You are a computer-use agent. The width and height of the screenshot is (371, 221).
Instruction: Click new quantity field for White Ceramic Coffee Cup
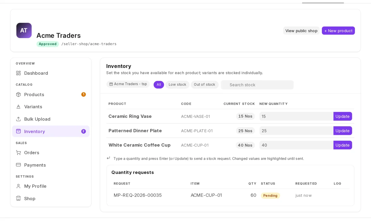pos(296,145)
